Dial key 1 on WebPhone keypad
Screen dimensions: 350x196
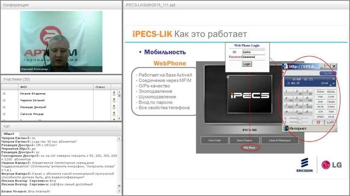tap(289, 92)
